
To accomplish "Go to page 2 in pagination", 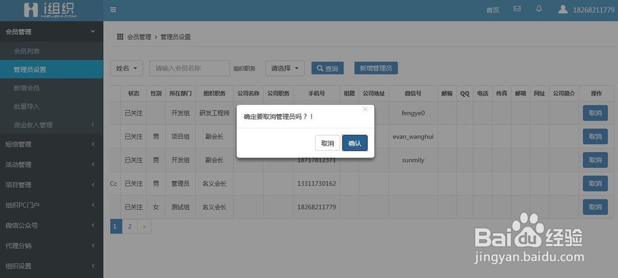I will click(x=130, y=227).
